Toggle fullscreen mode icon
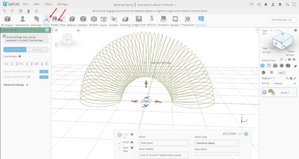The image size is (299, 159). click(x=294, y=4)
